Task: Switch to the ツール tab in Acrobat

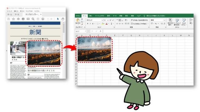Action: click(x=17, y=15)
